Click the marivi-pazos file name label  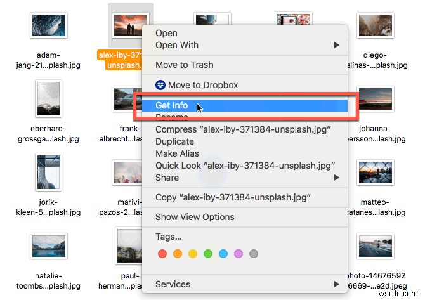(121, 207)
